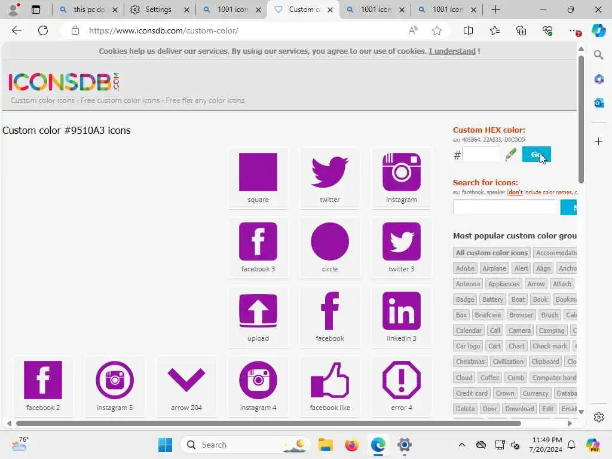
Task: Open the Battery icon group
Action: 492,299
